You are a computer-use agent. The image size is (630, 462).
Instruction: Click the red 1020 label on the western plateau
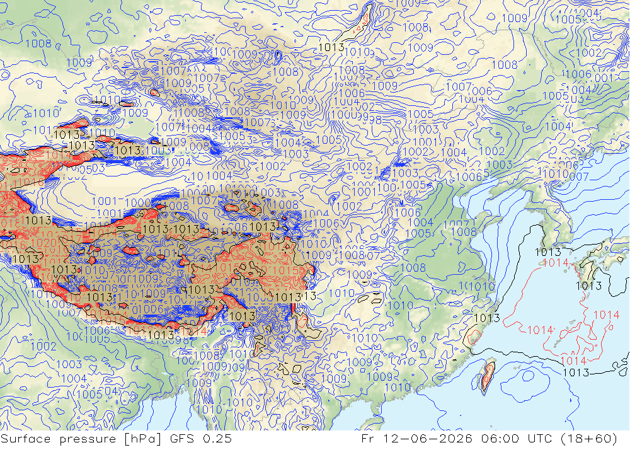(44, 243)
